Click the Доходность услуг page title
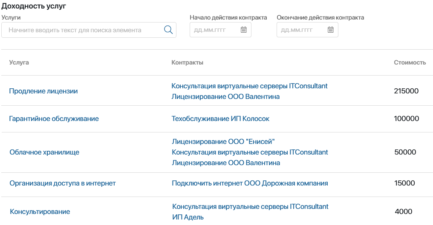The image size is (433, 225). click(34, 6)
